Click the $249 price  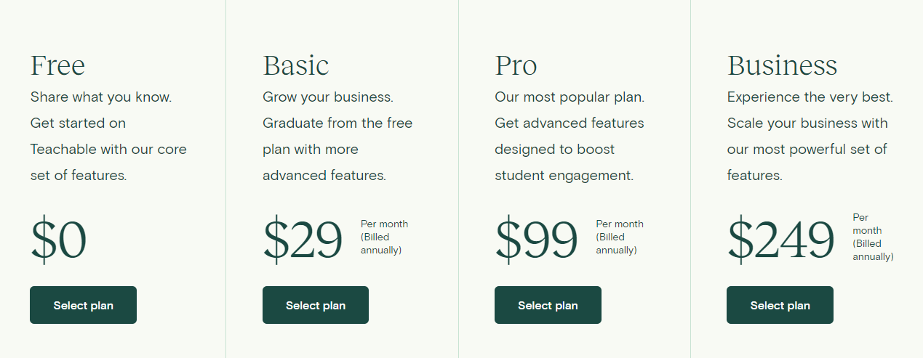781,240
